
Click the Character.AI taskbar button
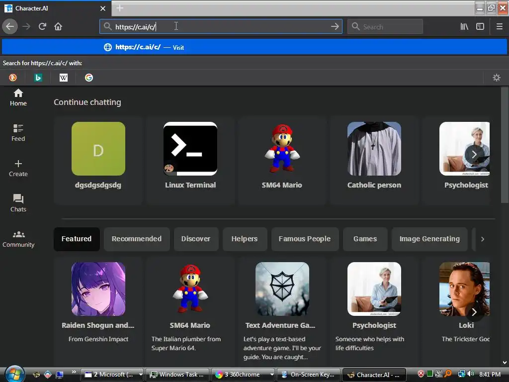(374, 375)
